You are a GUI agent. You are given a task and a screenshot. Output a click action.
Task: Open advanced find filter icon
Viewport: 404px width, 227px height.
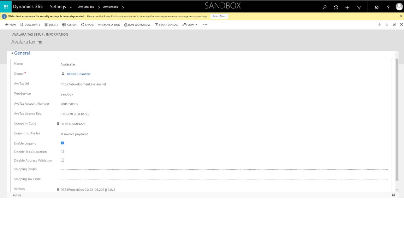tap(359, 7)
